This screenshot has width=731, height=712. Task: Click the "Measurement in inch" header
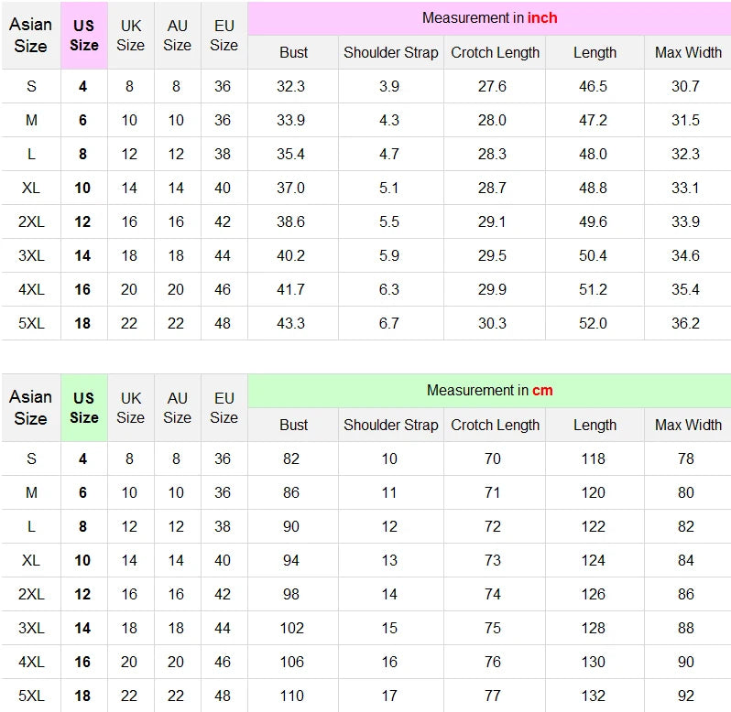[x=489, y=18]
